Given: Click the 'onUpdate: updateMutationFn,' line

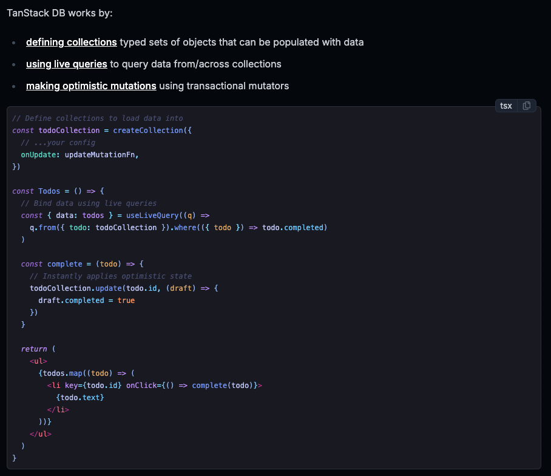Looking at the screenshot, I should click(x=79, y=155).
